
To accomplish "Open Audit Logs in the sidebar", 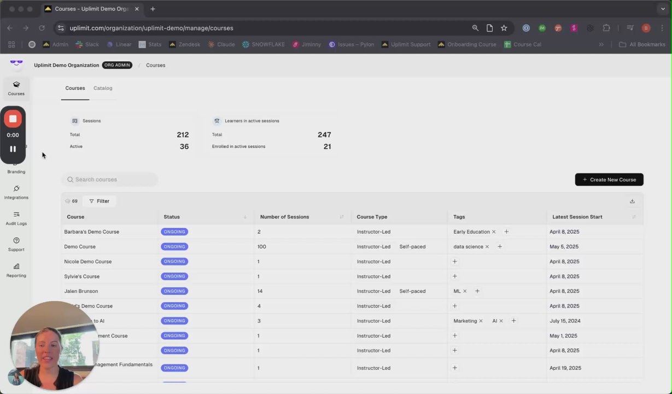I will (x=16, y=218).
